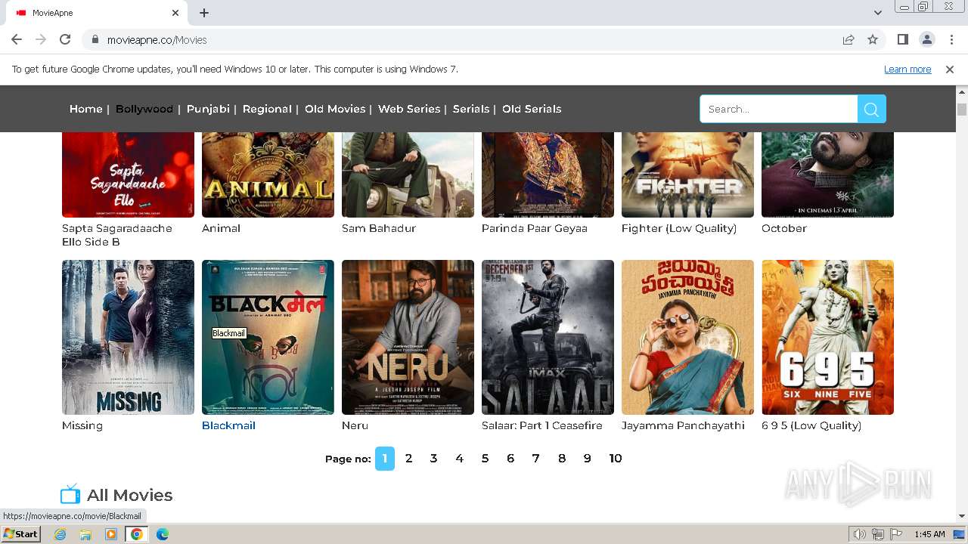The image size is (968, 544).
Task: Click the 695 movie poster
Action: pyautogui.click(x=827, y=337)
